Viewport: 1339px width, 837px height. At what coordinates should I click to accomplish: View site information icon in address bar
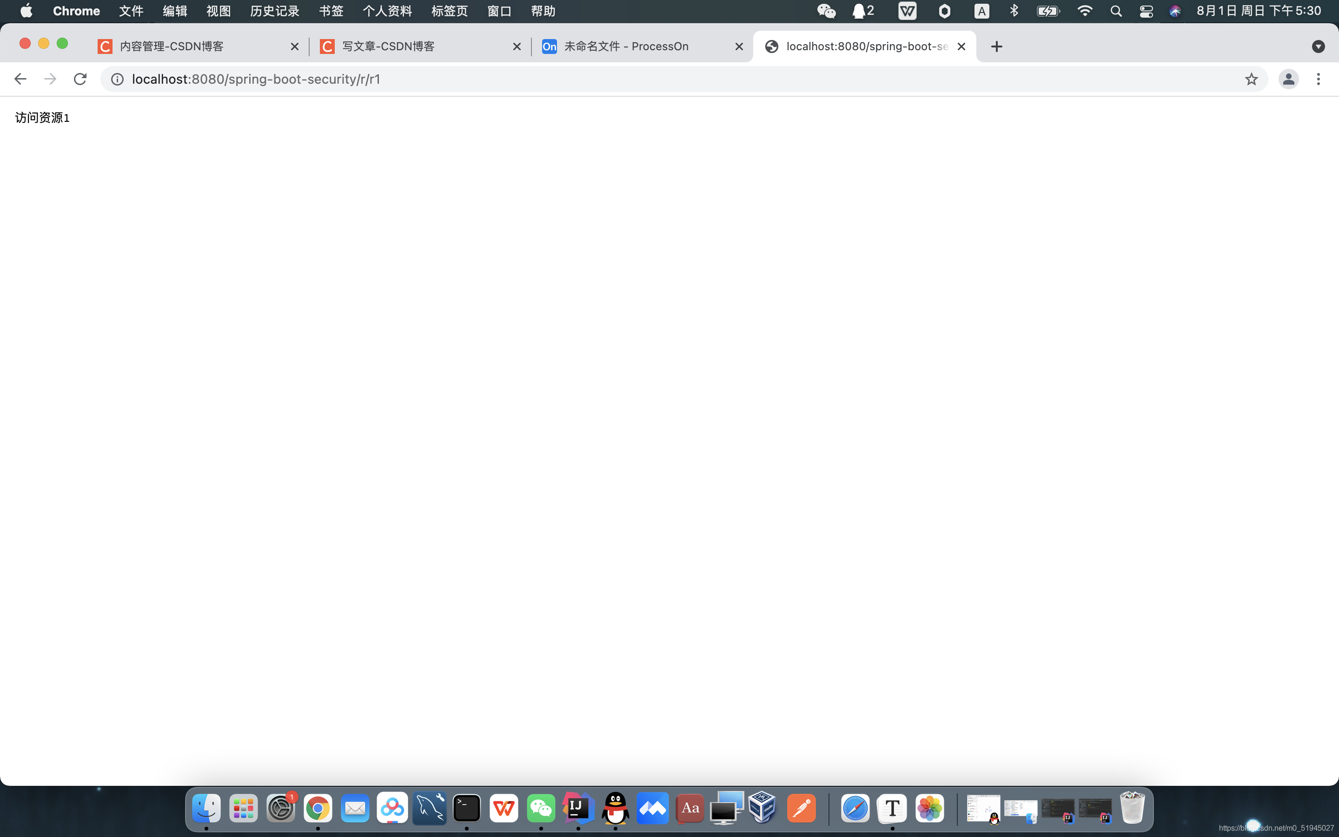(x=117, y=79)
